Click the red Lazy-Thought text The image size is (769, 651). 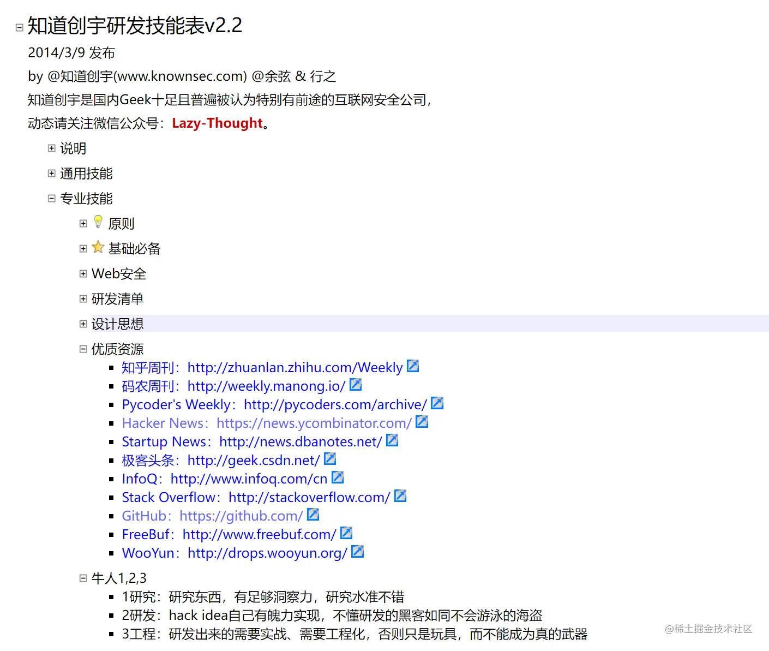[x=217, y=123]
